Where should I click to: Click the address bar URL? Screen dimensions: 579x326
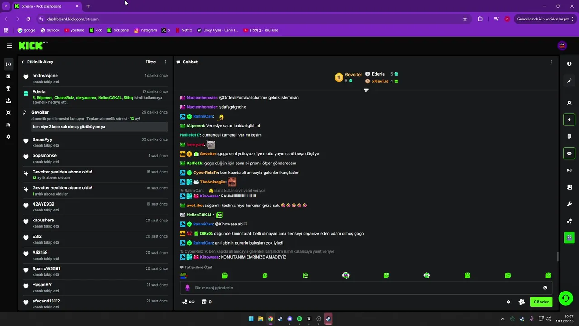(73, 19)
